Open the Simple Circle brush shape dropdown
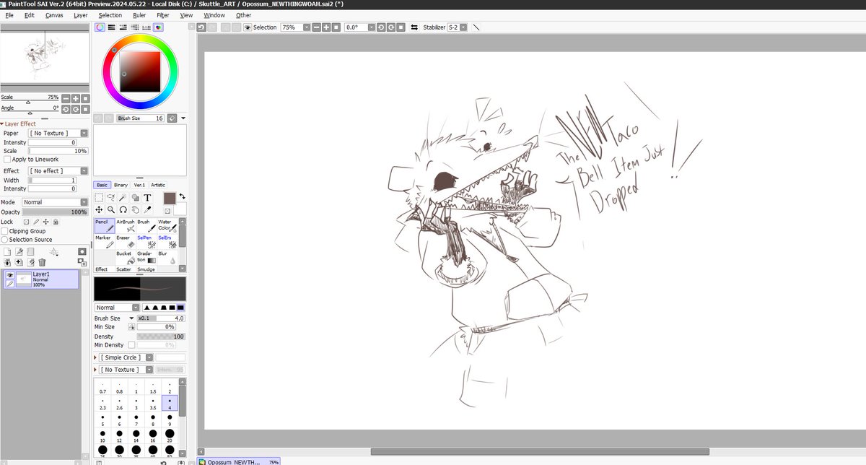This screenshot has height=465, width=866. tap(126, 357)
